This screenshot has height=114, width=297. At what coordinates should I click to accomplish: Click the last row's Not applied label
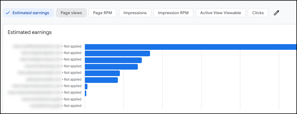pos(72,106)
